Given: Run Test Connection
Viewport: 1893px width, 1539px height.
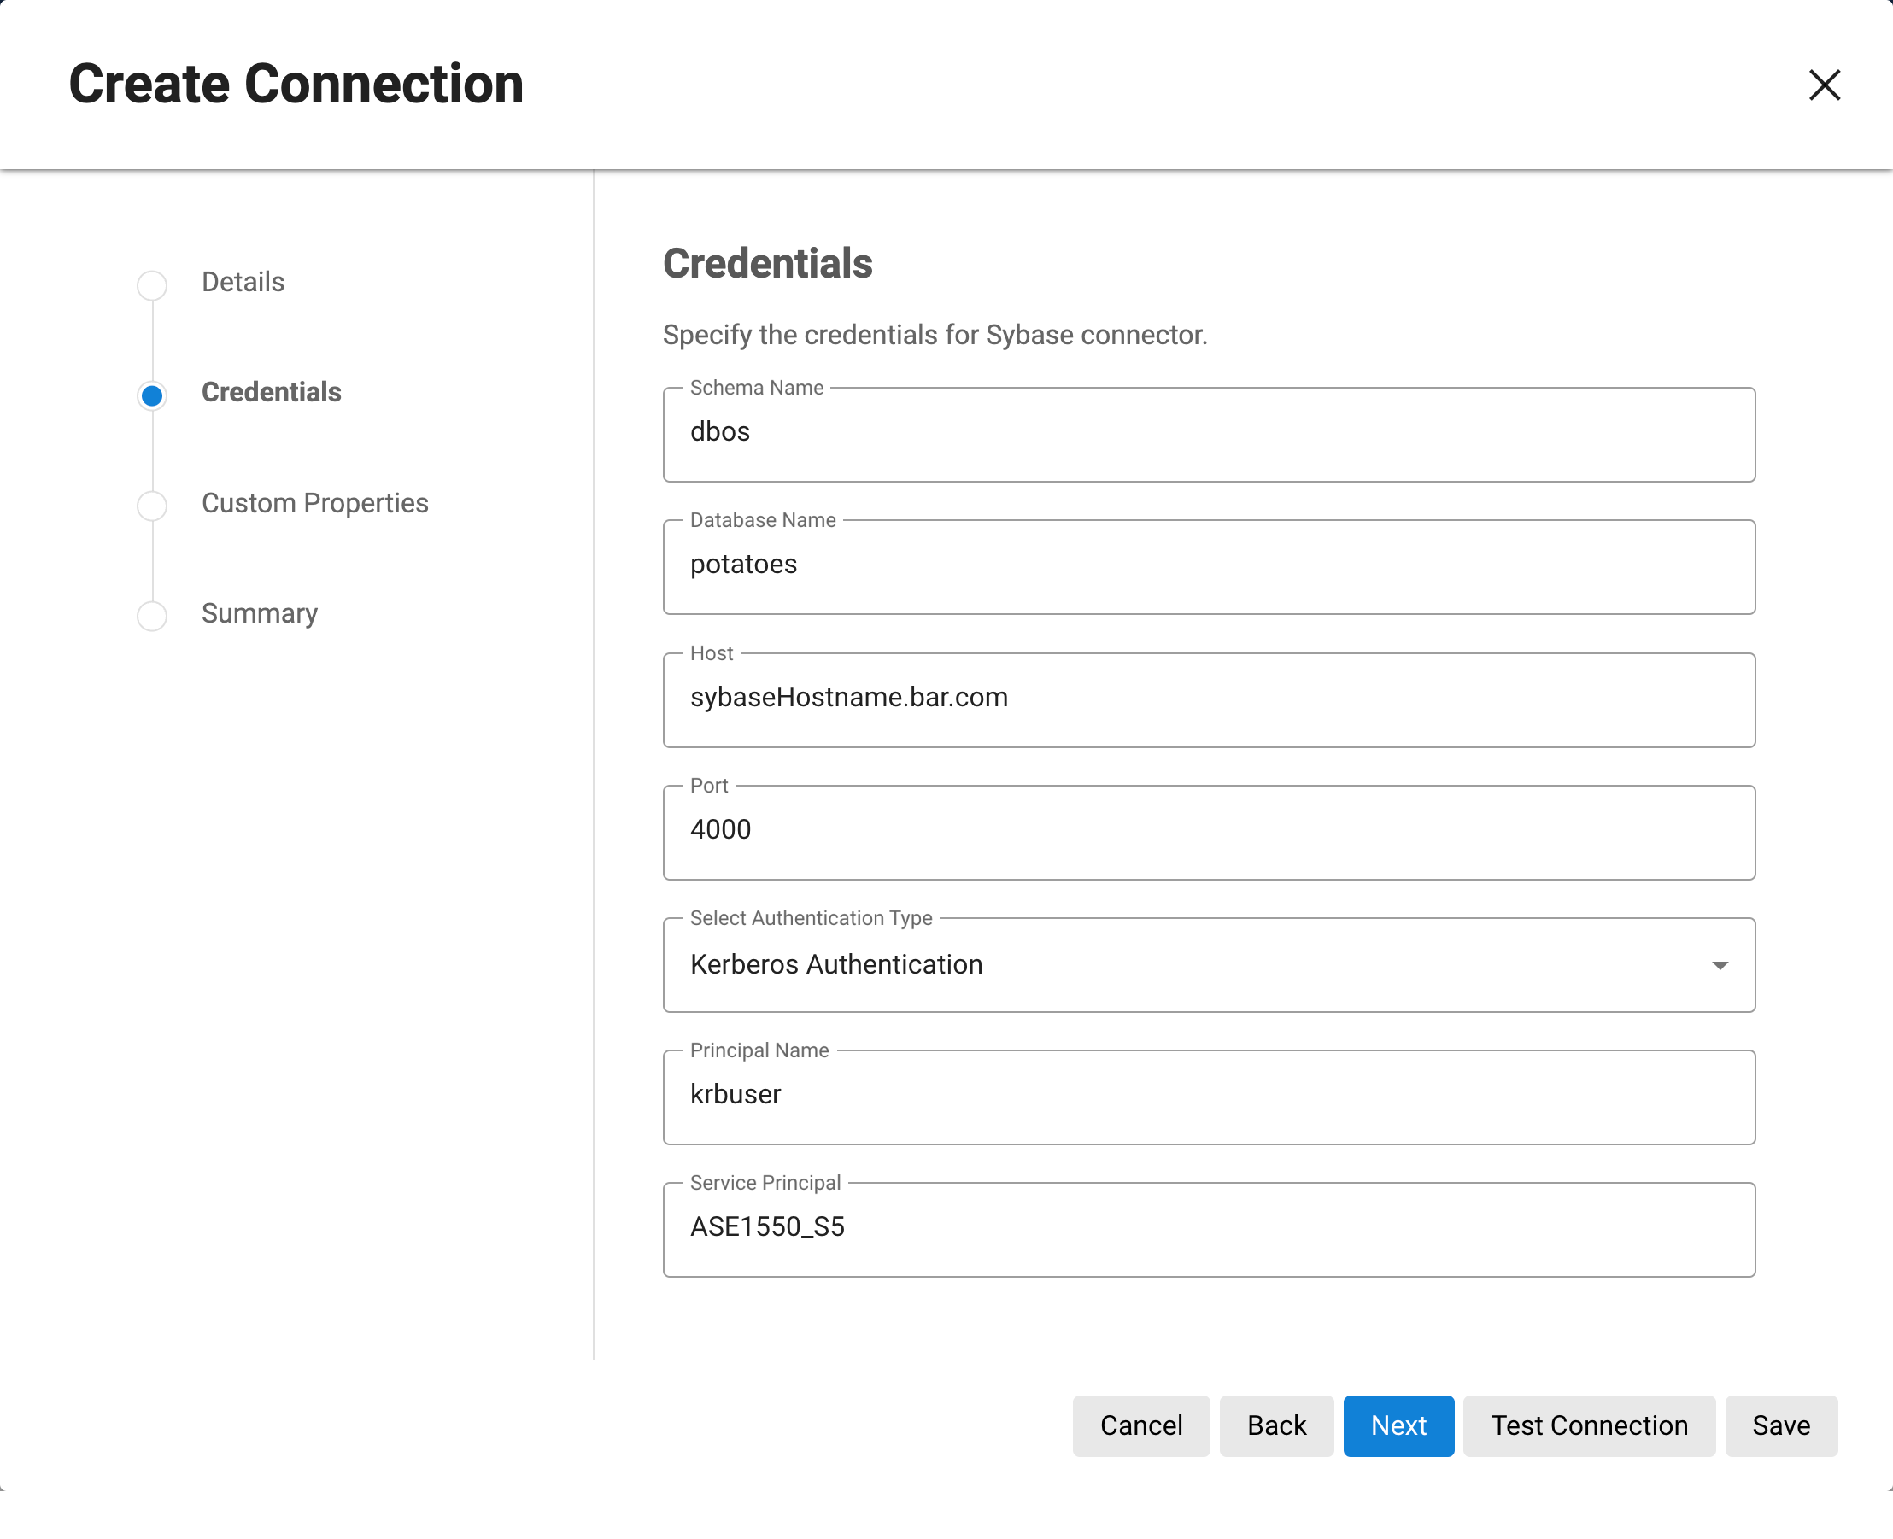Looking at the screenshot, I should point(1588,1425).
